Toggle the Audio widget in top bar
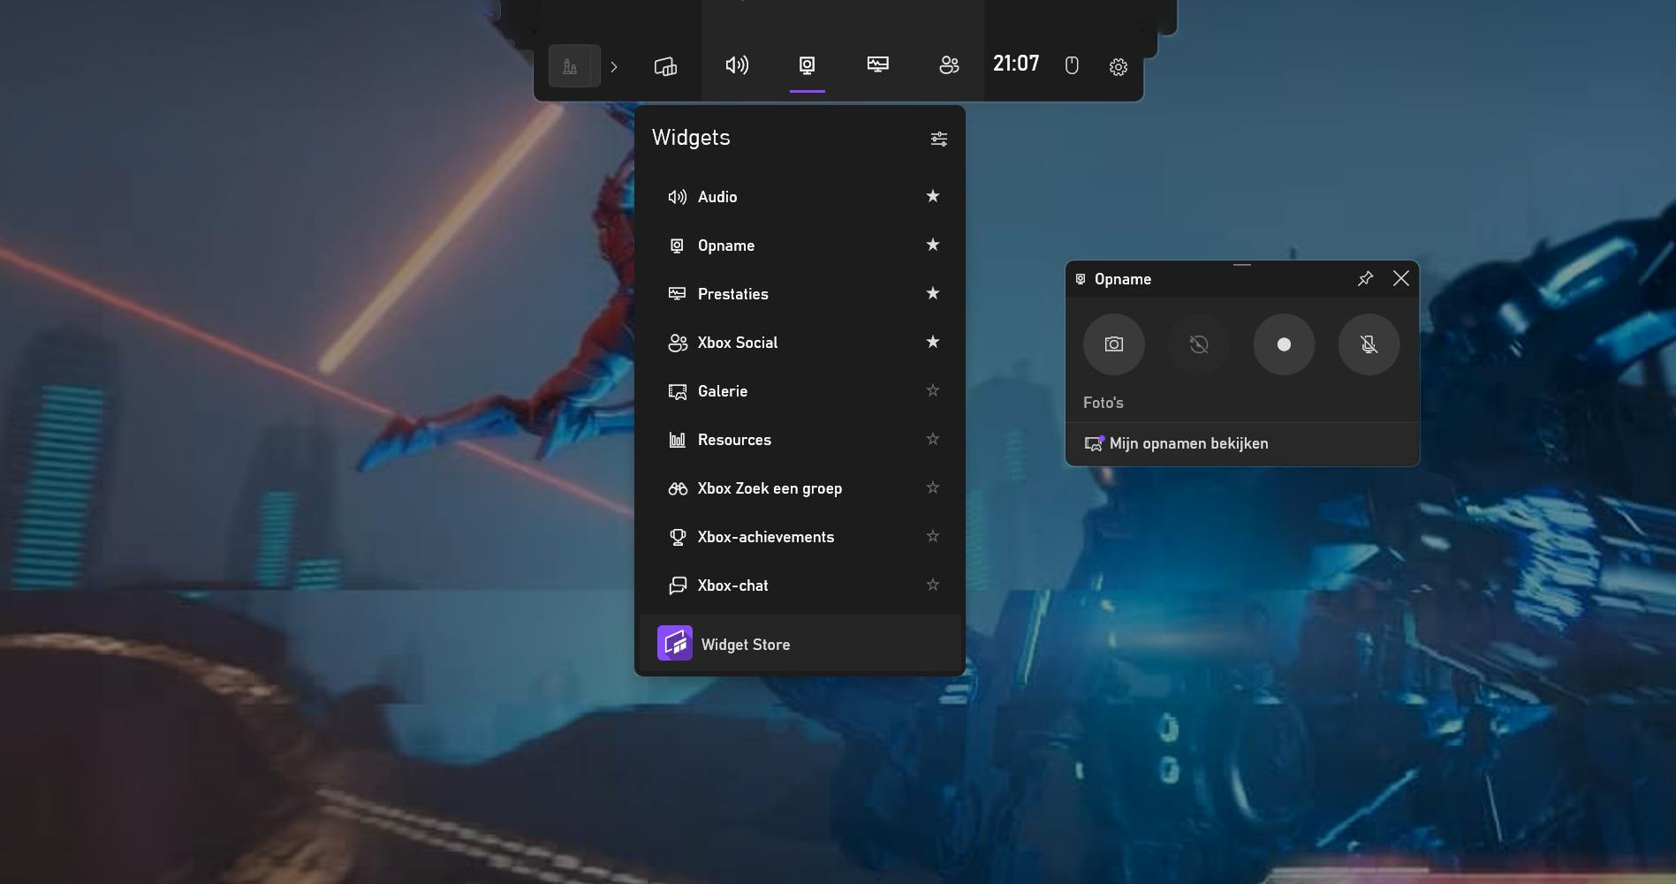The width and height of the screenshot is (1676, 884). 737,65
